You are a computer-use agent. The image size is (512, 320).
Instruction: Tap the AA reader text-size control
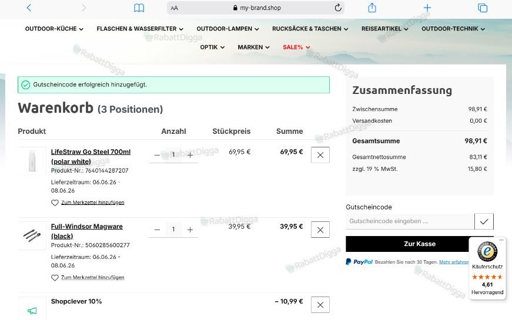tap(175, 8)
